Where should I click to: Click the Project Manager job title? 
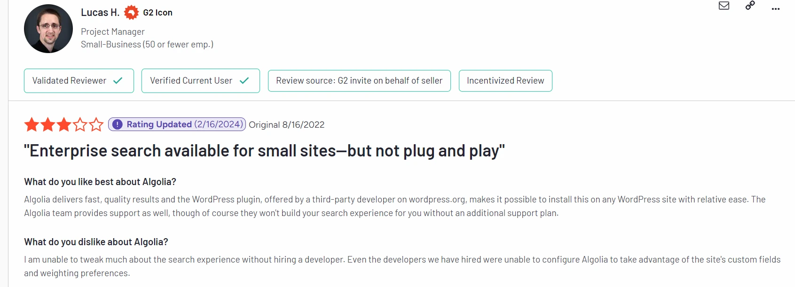(113, 31)
